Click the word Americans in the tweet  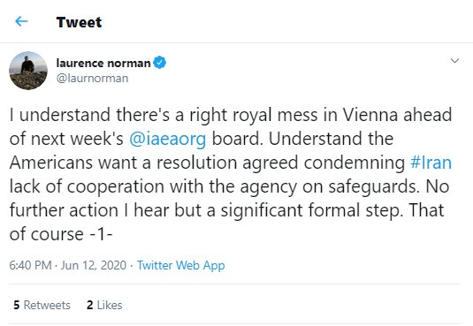coord(51,163)
